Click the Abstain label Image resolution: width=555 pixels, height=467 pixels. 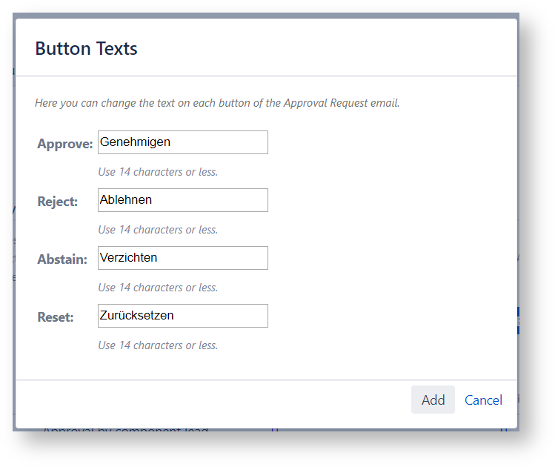pyautogui.click(x=62, y=259)
